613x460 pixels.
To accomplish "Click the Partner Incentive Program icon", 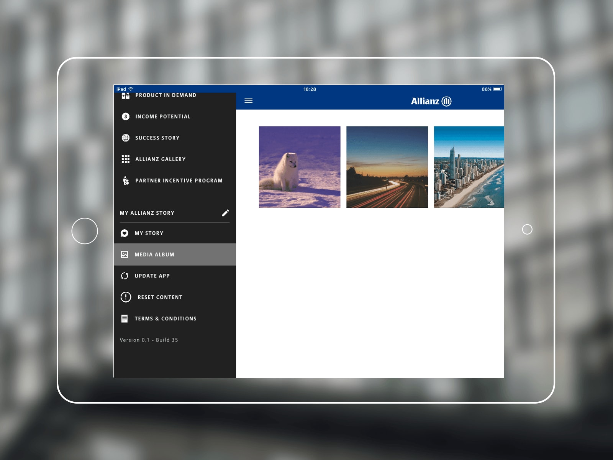I will click(x=126, y=181).
